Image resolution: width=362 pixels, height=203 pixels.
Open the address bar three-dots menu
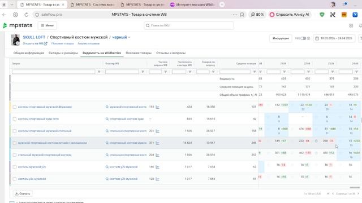[x=235, y=15]
